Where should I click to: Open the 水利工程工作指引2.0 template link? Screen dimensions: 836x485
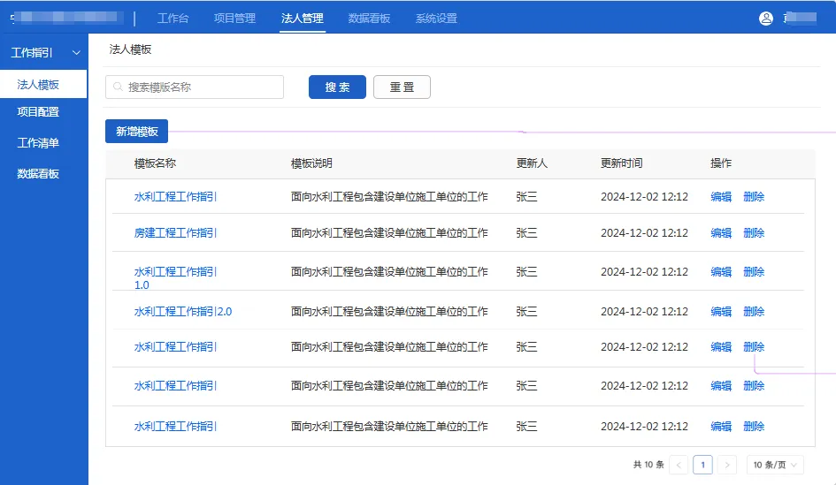(183, 312)
